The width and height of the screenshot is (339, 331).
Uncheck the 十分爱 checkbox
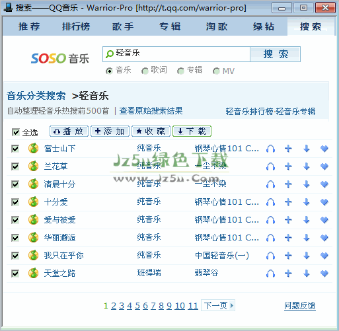click(x=15, y=202)
